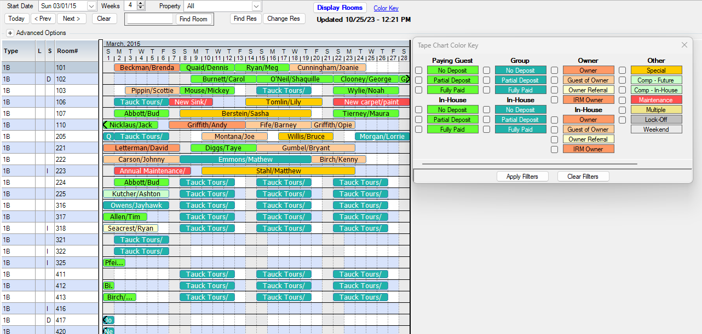Select the Letterman/David reservation
The height and width of the screenshot is (334, 702).
141,148
